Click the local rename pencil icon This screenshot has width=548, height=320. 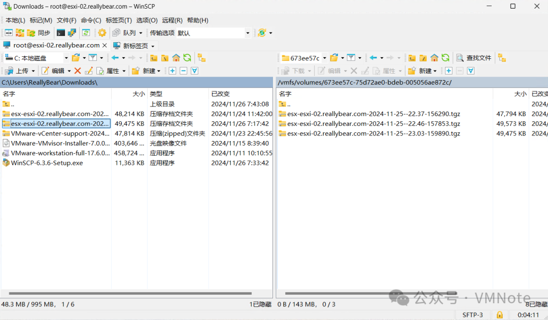89,71
